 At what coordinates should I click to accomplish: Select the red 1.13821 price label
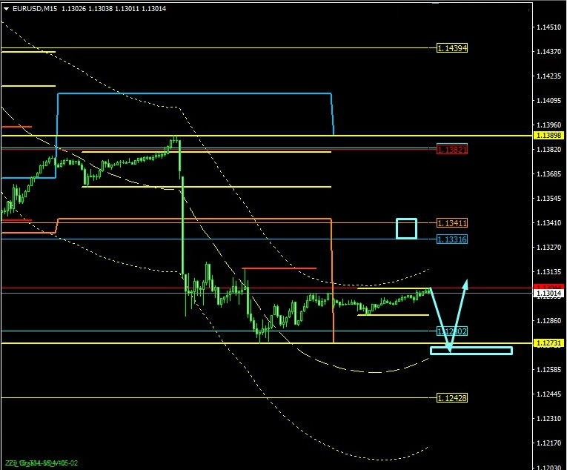(x=451, y=150)
